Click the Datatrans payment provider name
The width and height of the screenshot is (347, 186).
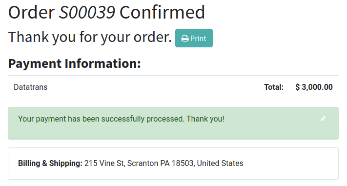click(31, 87)
